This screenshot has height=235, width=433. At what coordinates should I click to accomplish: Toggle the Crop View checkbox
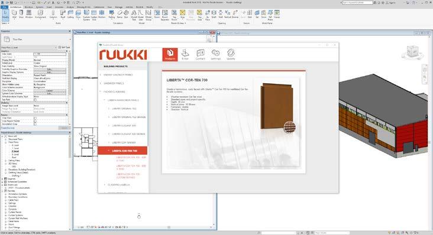(x=35, y=118)
